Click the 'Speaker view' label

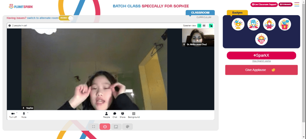click(x=189, y=26)
